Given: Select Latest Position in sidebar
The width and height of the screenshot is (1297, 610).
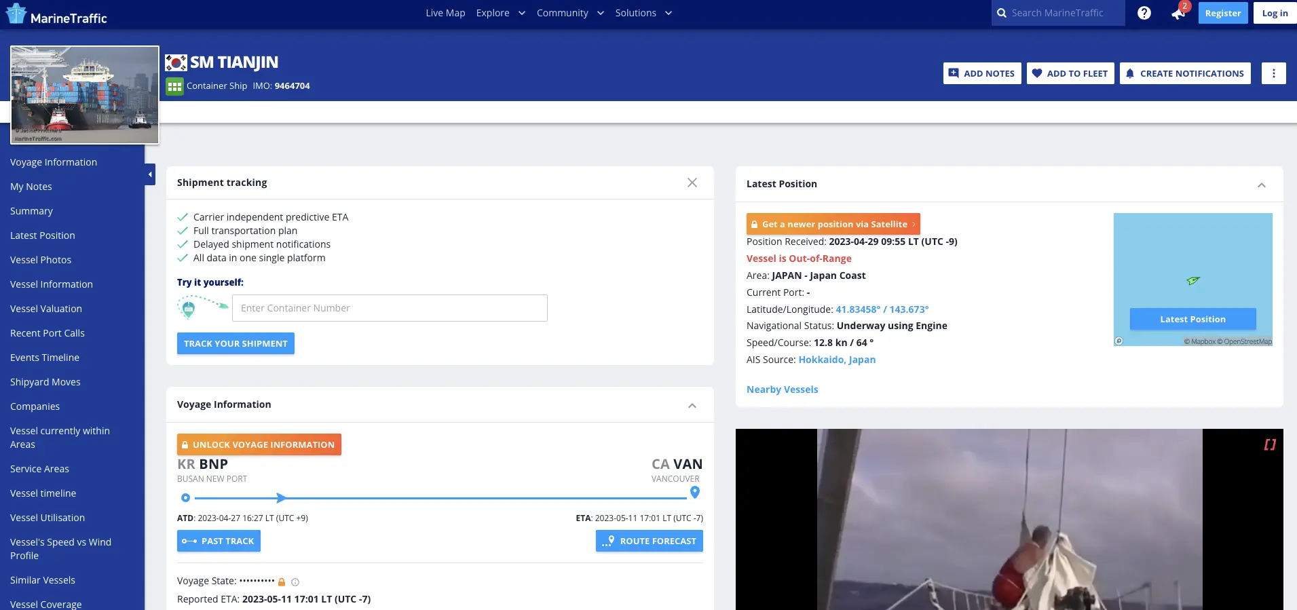Looking at the screenshot, I should pos(43,235).
